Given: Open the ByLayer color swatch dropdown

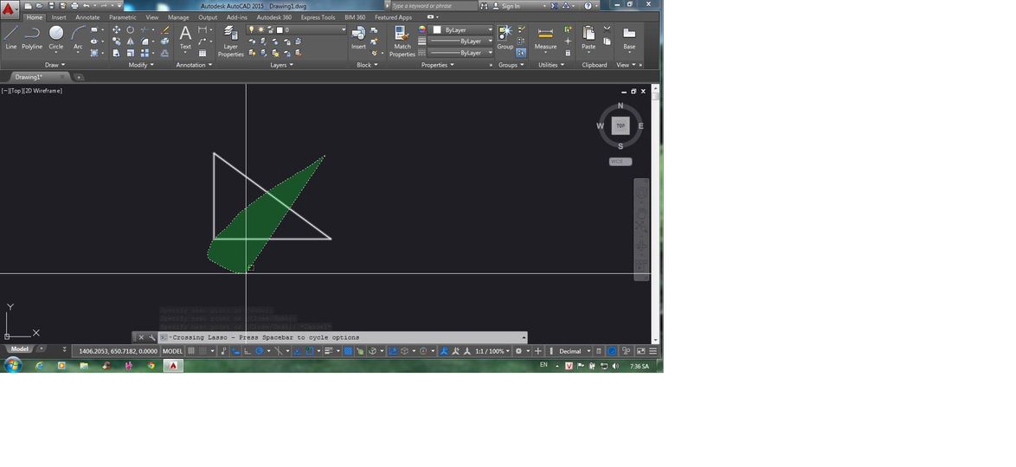Looking at the screenshot, I should tap(463, 29).
